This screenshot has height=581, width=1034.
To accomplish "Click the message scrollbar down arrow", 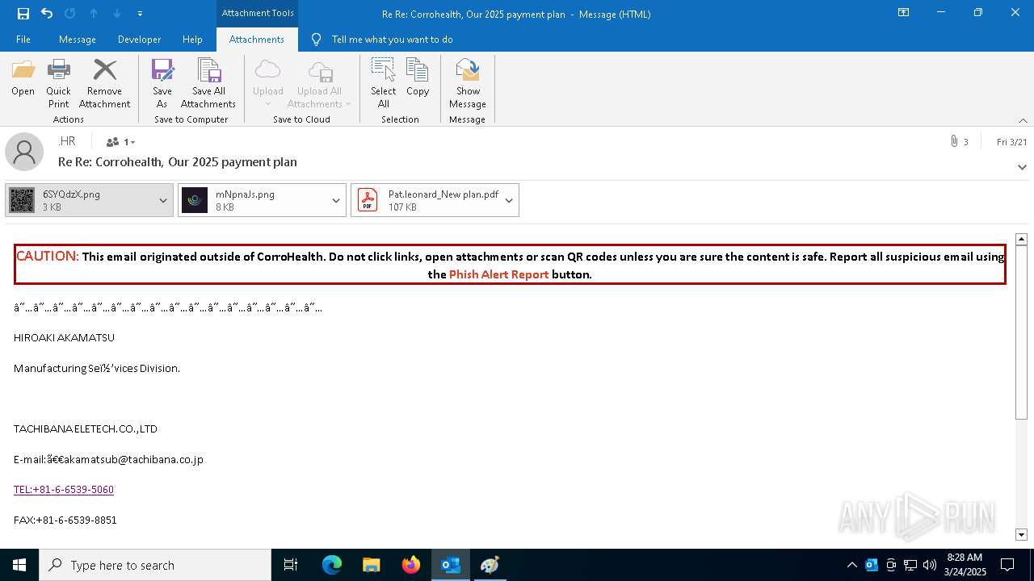I will 1021,535.
